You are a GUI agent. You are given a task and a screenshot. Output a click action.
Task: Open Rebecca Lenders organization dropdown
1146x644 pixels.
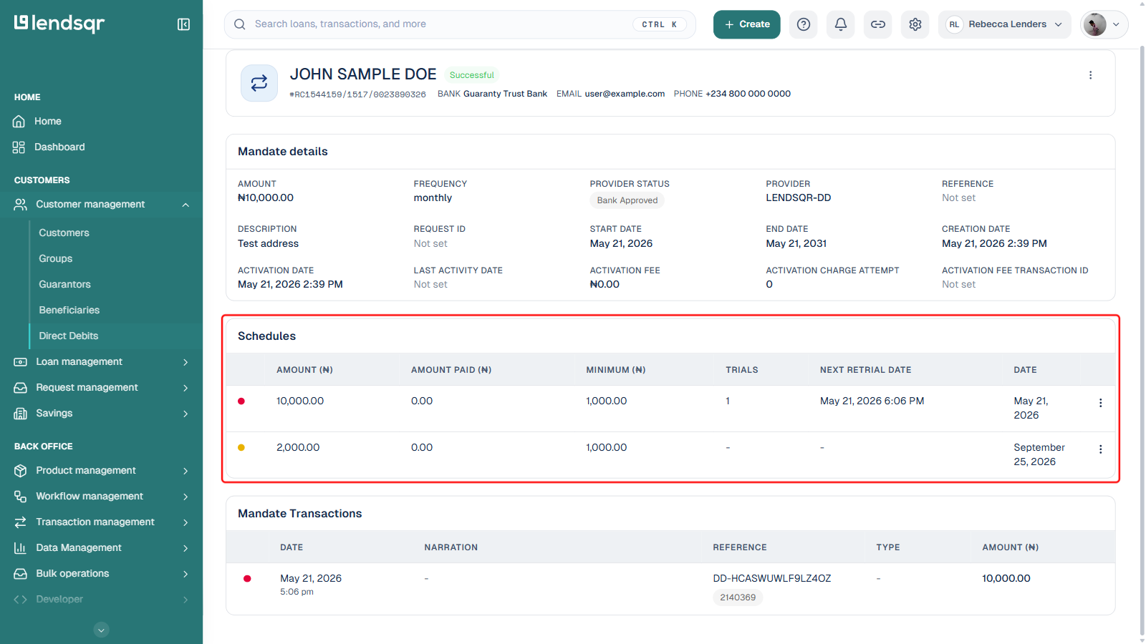pyautogui.click(x=1004, y=24)
